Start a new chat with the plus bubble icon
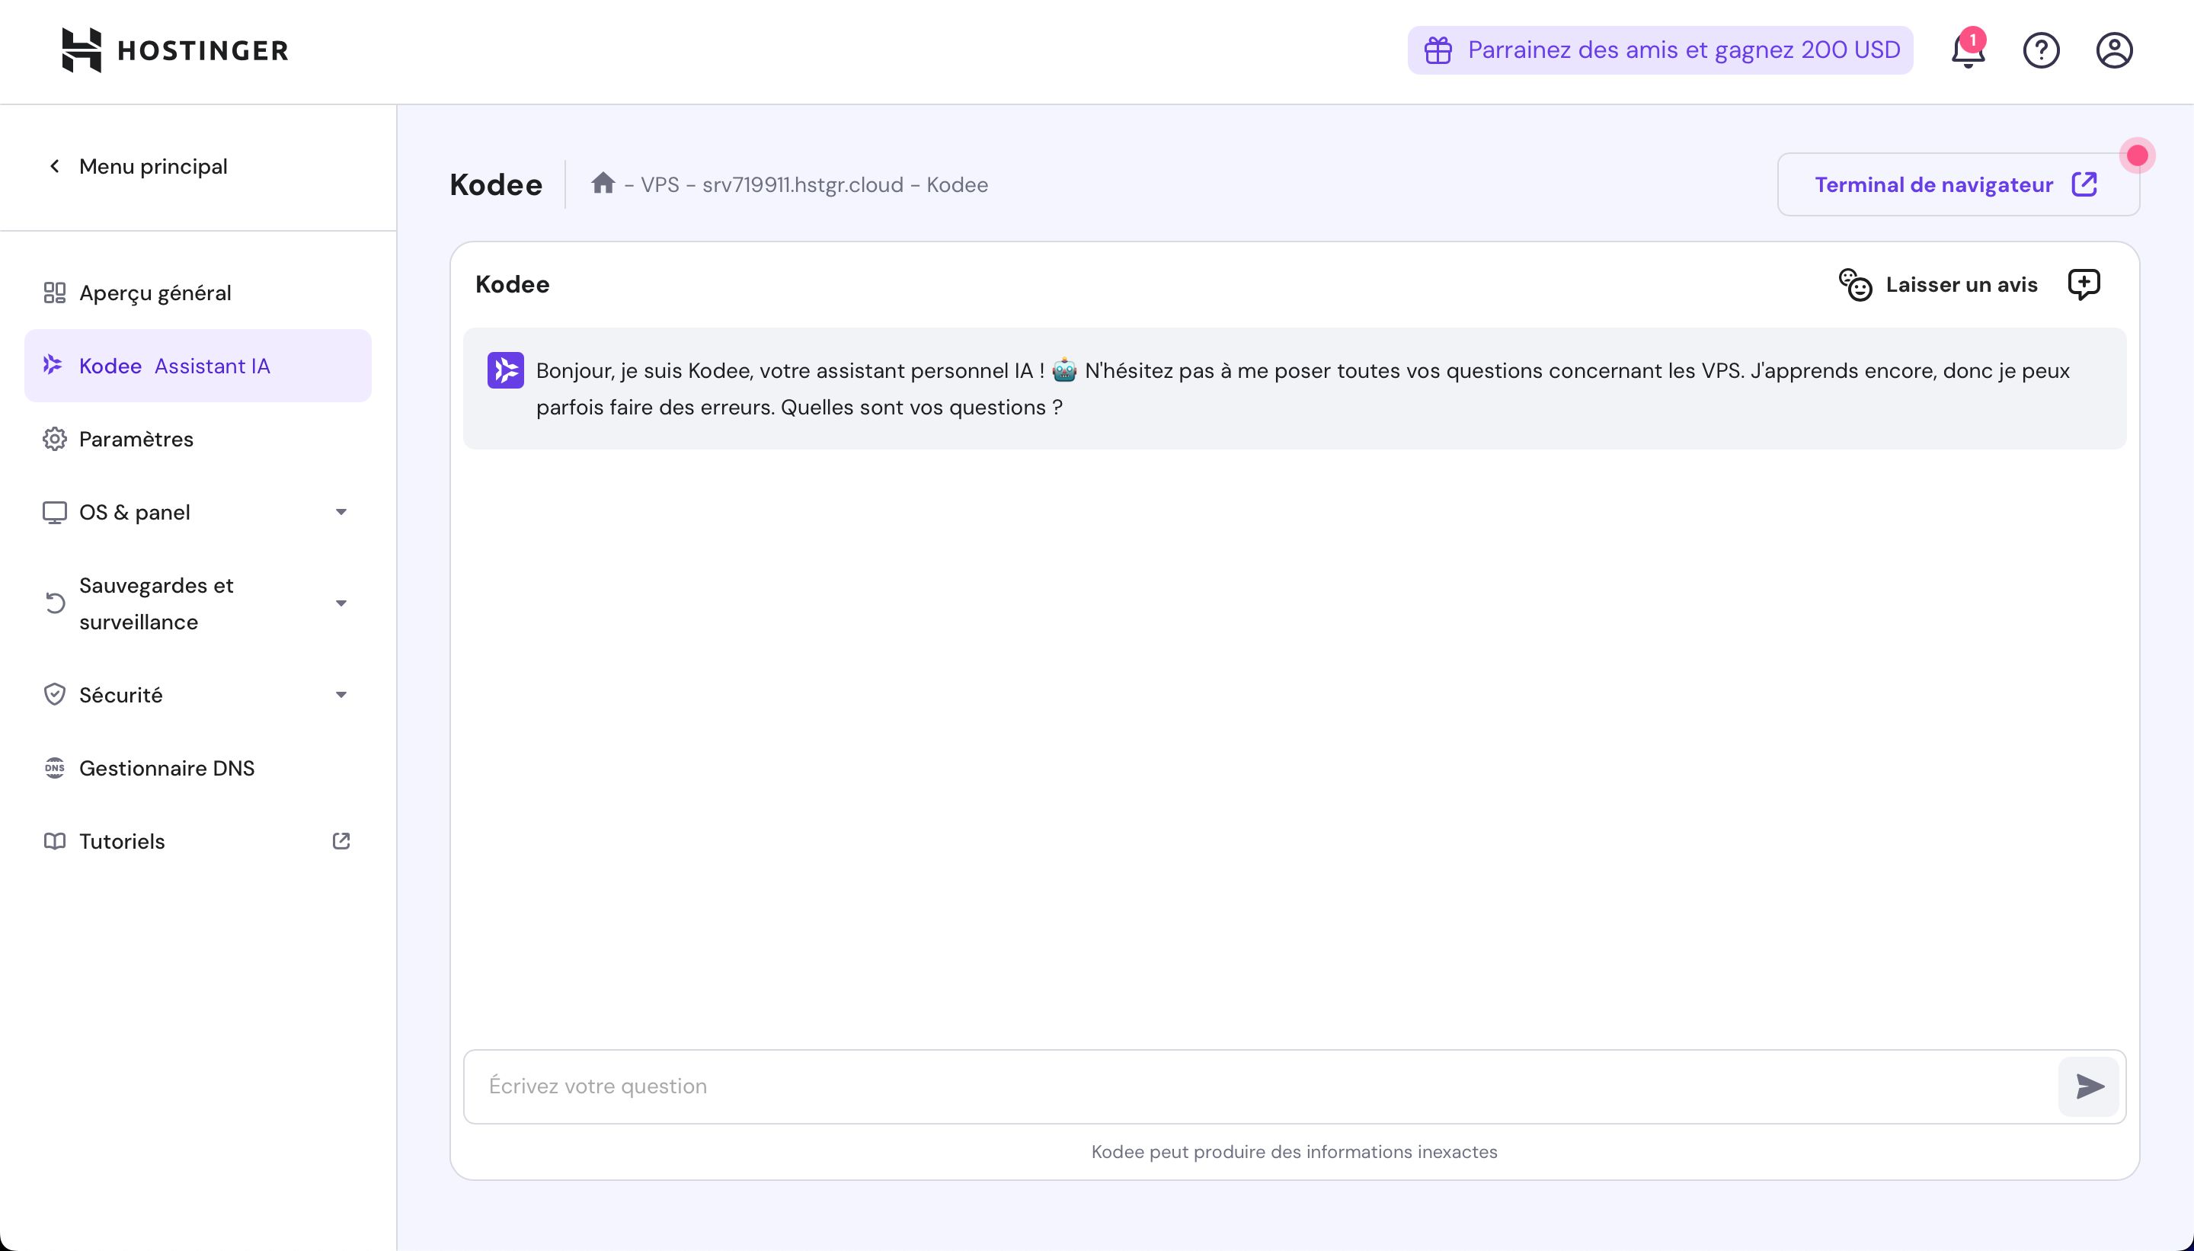2194x1251 pixels. click(2084, 284)
